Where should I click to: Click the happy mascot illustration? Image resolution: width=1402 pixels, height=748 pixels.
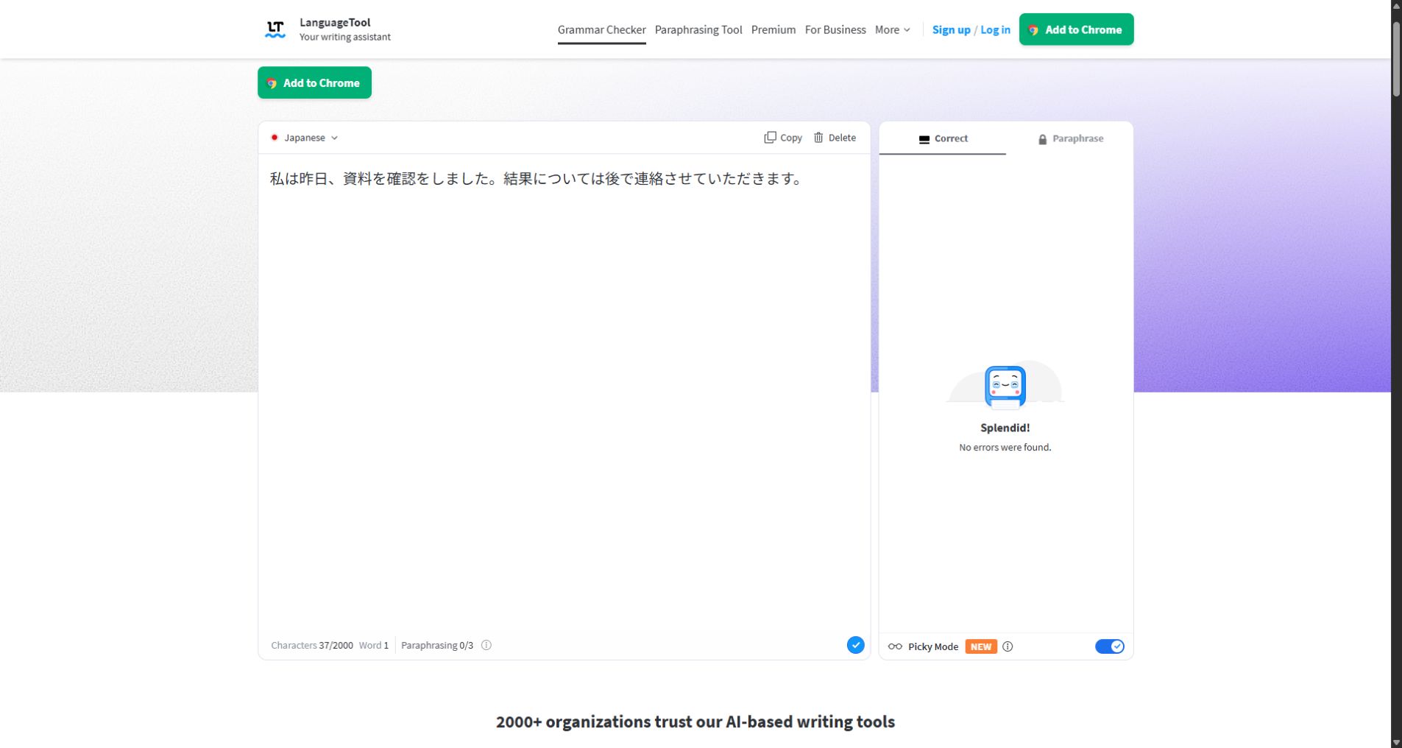pos(1005,386)
